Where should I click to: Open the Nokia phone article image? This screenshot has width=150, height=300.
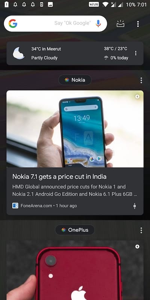tap(75, 129)
